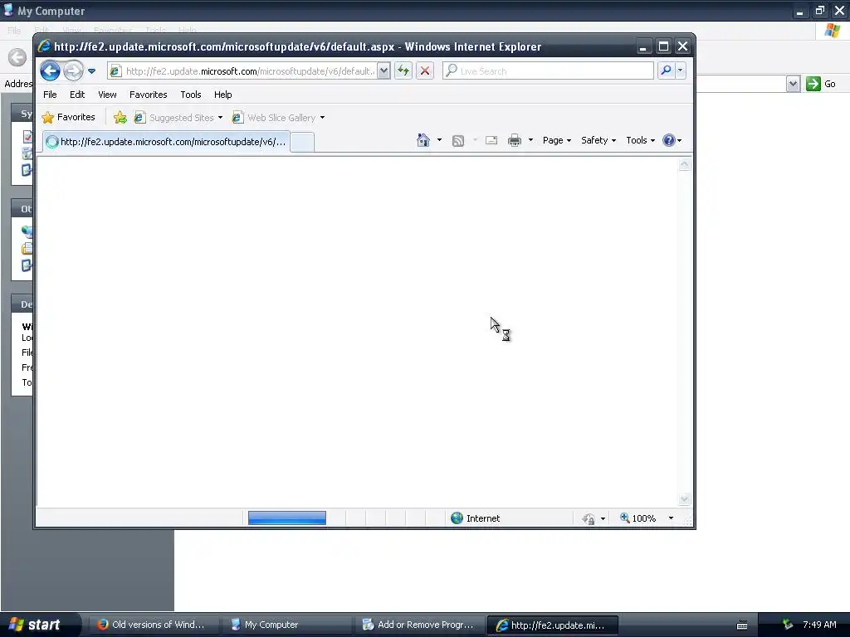Screen dimensions: 850x637
Task: Click the page scrollbar up arrow
Action: [x=685, y=164]
